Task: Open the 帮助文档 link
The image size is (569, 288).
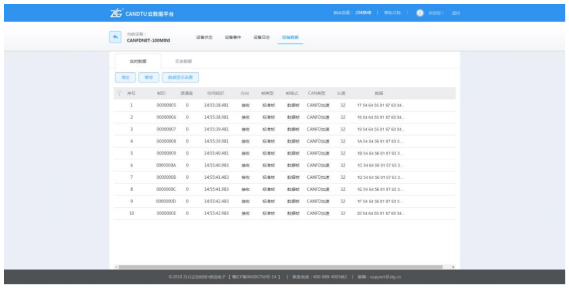Action: [x=393, y=13]
